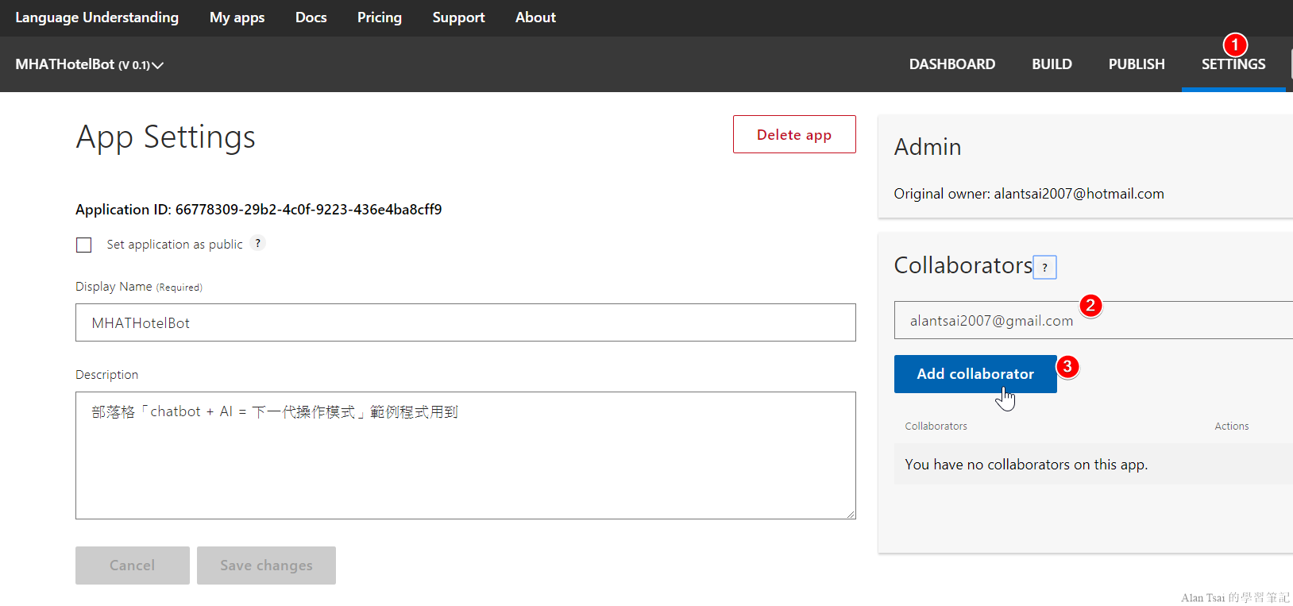1293x606 pixels.
Task: Click the Save changes button
Action: pyautogui.click(x=266, y=565)
